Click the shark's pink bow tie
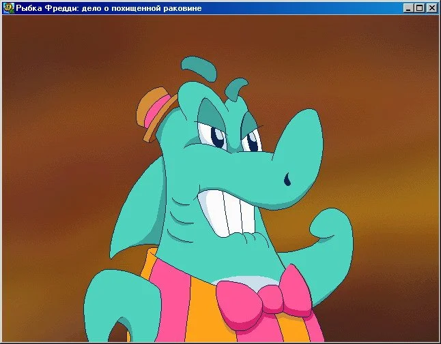The image size is (441, 344). coord(263,299)
